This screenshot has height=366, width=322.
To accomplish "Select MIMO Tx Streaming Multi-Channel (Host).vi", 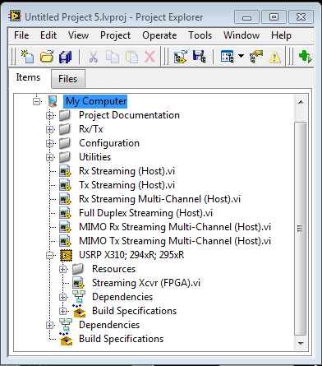I will [175, 241].
